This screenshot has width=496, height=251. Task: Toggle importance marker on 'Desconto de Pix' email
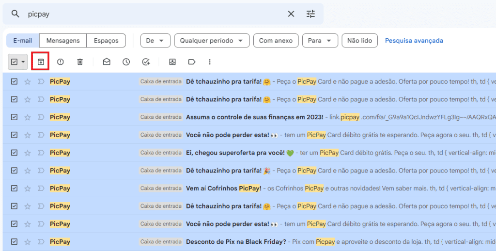[41, 242]
